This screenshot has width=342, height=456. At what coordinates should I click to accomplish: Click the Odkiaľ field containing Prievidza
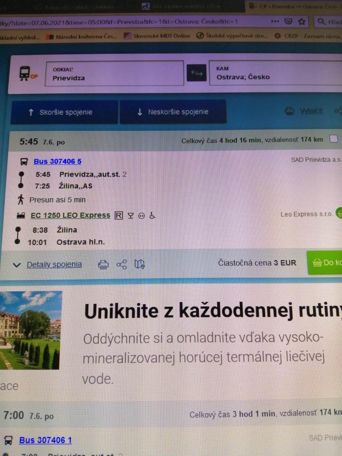tap(114, 74)
